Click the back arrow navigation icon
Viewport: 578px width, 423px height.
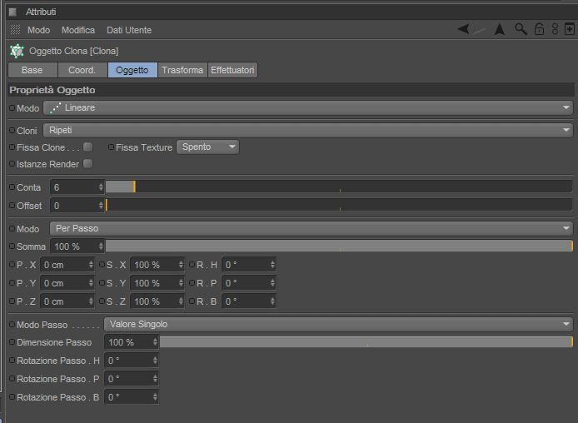(463, 29)
